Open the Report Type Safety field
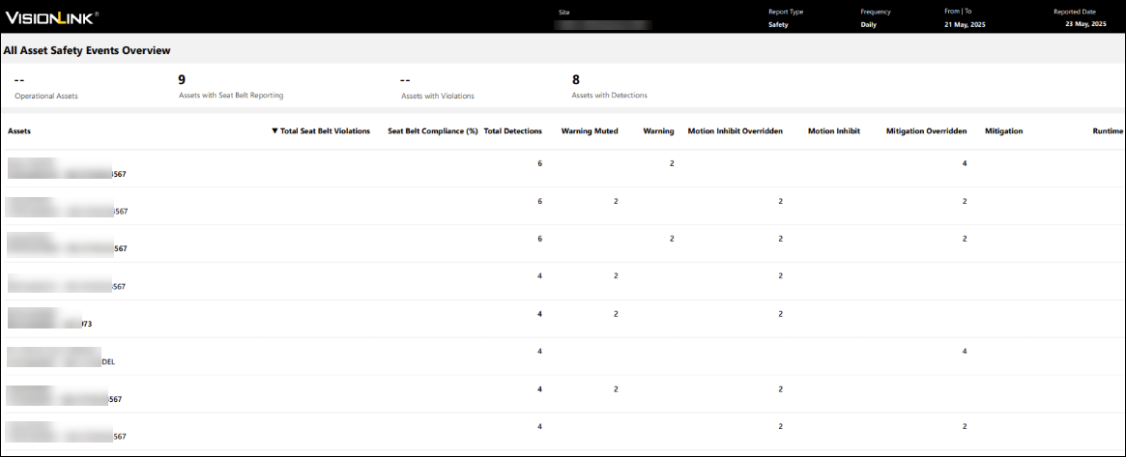This screenshot has width=1126, height=457. (x=778, y=24)
